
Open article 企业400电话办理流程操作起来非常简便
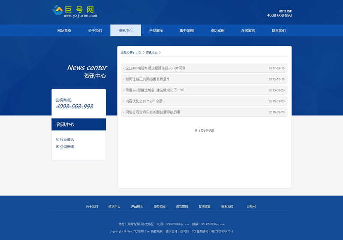tap(155, 68)
